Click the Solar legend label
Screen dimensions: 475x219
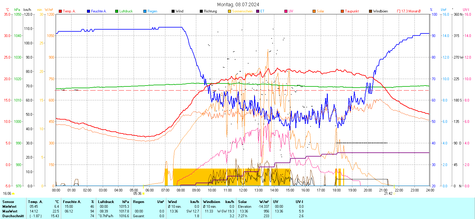pyautogui.click(x=320, y=11)
